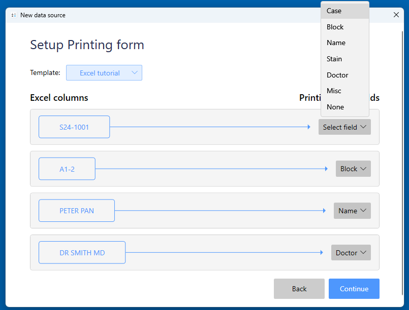Select the DR SMITH MD column box

82,253
